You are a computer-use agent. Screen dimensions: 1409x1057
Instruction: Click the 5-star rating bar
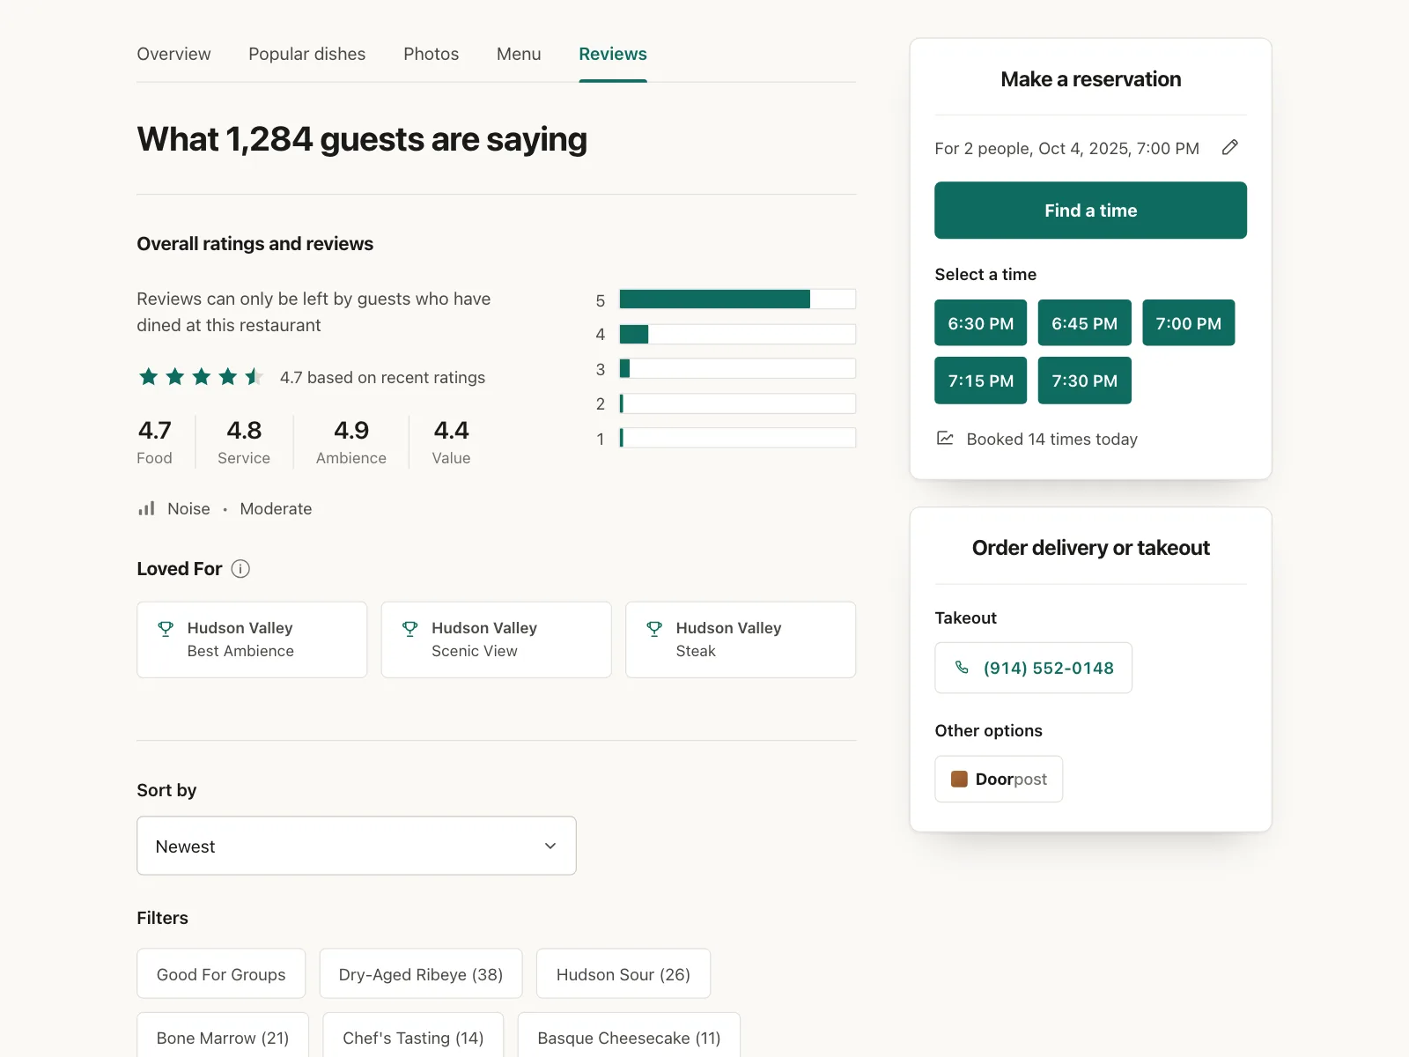tap(737, 299)
